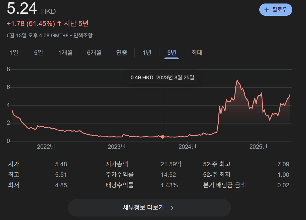Click the 주가수익률 value 14.52
The width and height of the screenshot is (306, 220).
[x=168, y=175]
